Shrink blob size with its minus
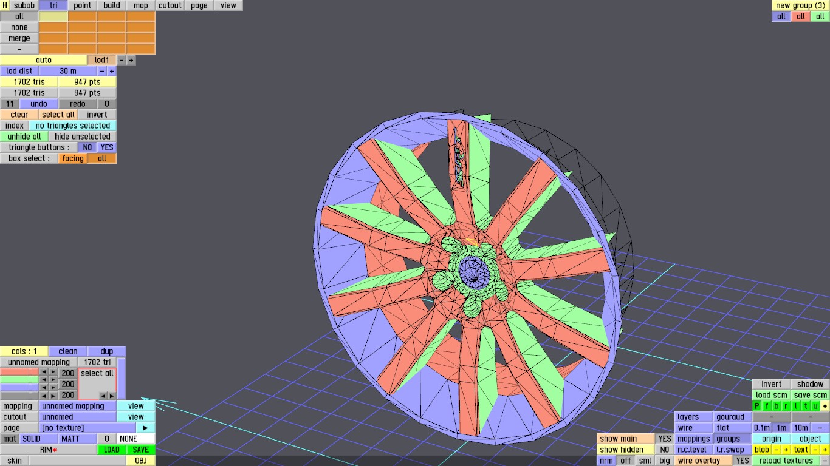 (777, 450)
